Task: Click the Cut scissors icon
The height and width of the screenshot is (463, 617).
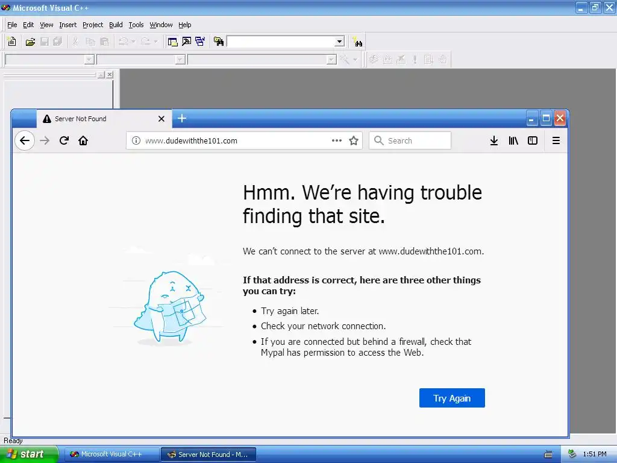Action: pyautogui.click(x=75, y=42)
